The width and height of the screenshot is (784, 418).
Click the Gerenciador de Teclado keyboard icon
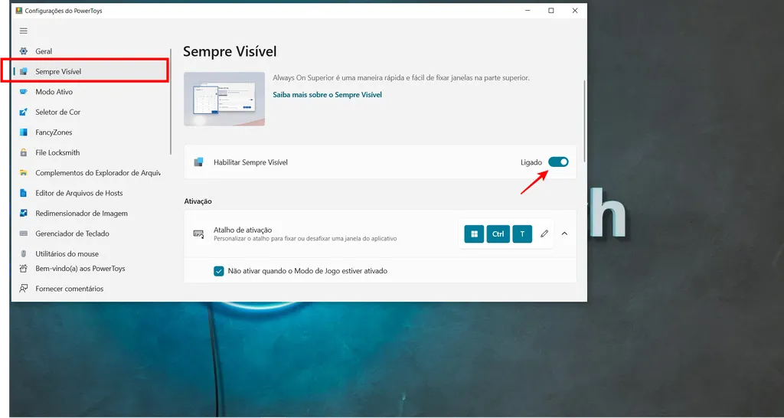[24, 233]
